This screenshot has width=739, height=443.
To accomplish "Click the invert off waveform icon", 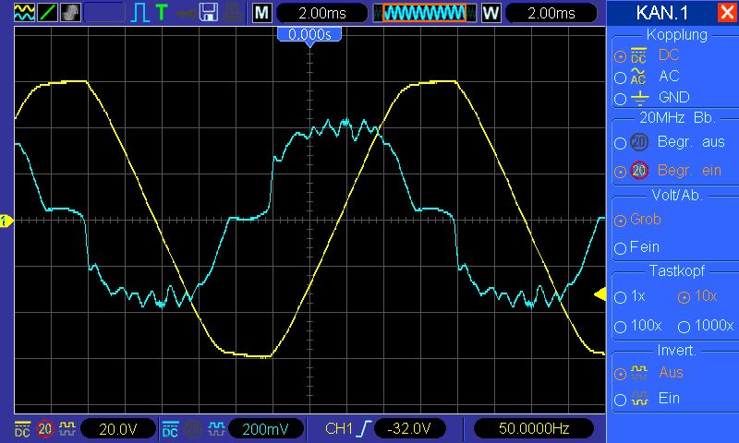I will [639, 373].
